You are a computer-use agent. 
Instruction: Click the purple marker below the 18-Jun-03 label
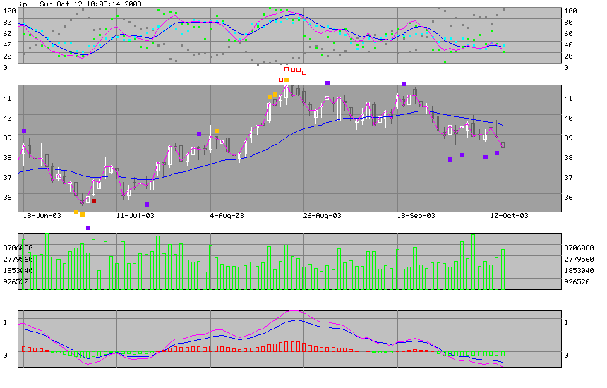[x=88, y=228]
